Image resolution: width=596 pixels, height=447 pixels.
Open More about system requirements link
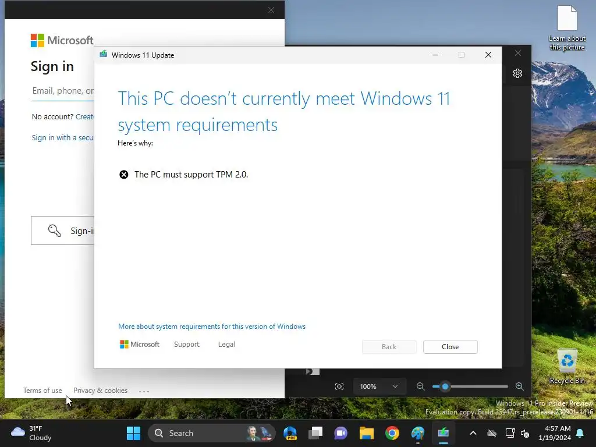pos(212,327)
